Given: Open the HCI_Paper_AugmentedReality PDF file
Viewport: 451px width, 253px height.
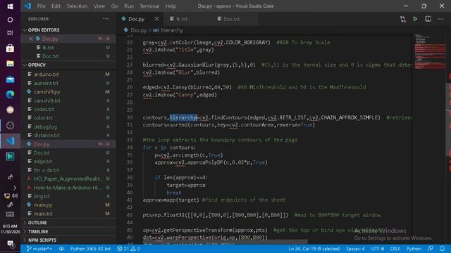Looking at the screenshot, I should pyautogui.click(x=68, y=179).
